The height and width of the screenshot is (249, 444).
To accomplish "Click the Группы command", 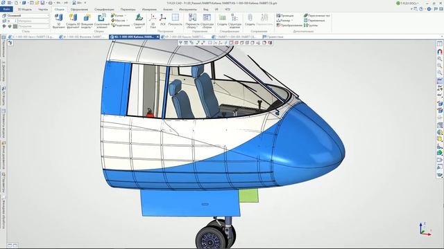I will [x=311, y=25].
